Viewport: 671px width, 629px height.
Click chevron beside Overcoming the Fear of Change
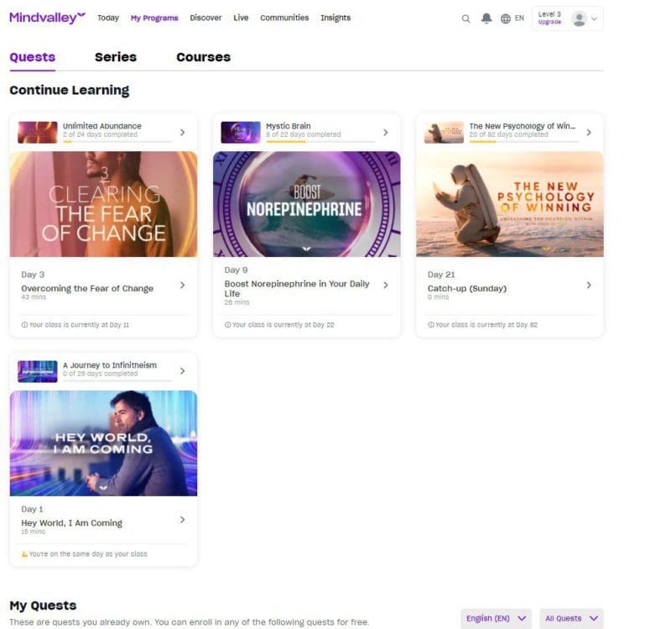[x=183, y=285]
